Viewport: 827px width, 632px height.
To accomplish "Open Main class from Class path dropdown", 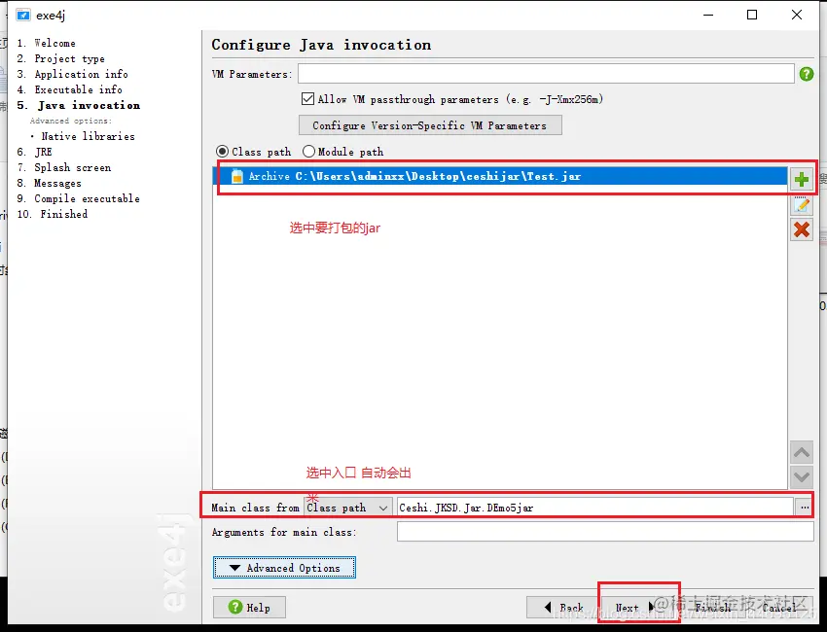I will point(348,508).
